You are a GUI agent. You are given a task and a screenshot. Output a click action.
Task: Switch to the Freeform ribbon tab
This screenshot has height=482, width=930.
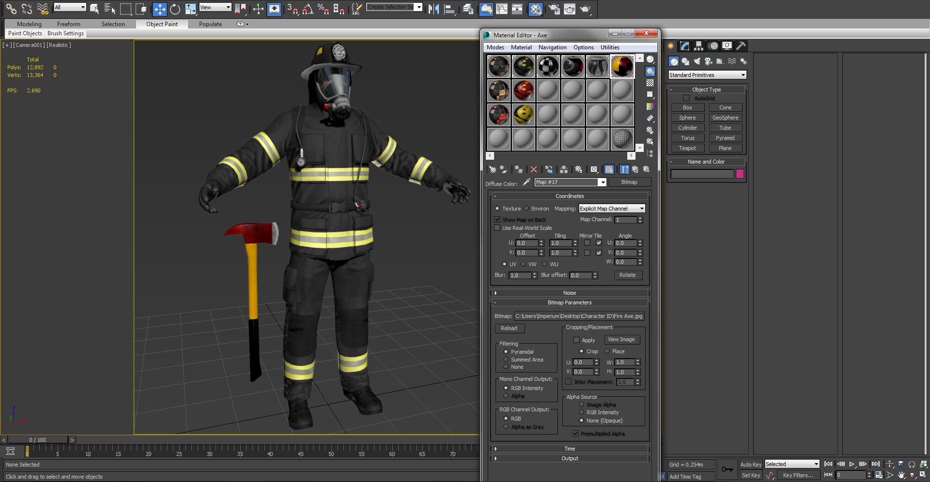[69, 24]
